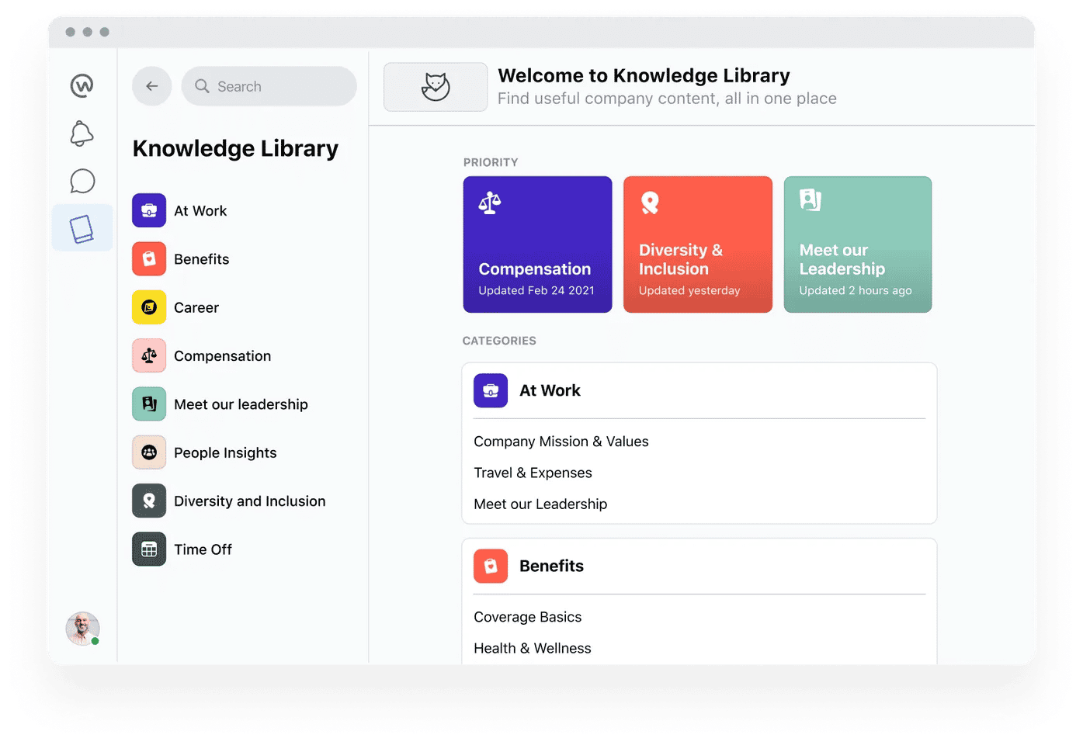Click the Workplace logo icon
This screenshot has height=745, width=1083.
click(x=82, y=86)
